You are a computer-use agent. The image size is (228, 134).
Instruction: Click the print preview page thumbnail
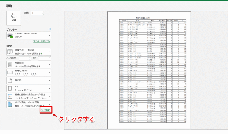tap(149, 70)
